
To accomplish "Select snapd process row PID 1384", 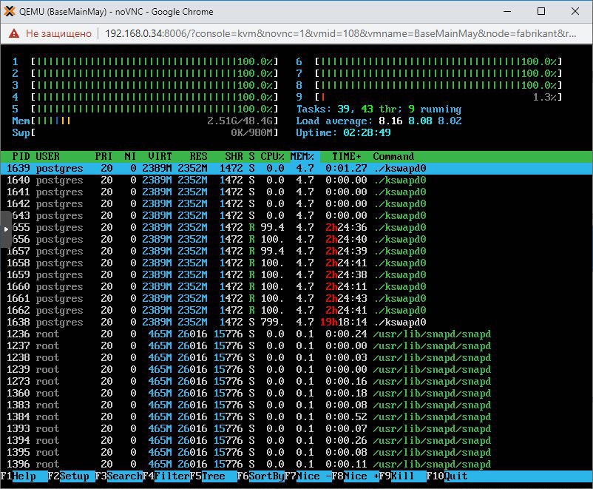I will (296, 417).
